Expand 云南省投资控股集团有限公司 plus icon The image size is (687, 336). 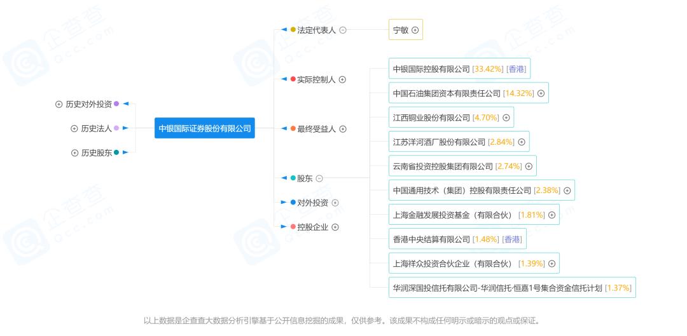tap(529, 166)
